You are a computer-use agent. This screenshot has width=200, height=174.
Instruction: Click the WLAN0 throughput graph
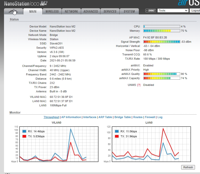point(59,144)
